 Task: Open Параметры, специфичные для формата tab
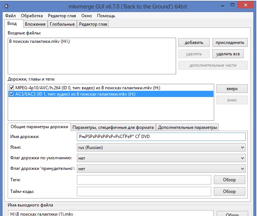click(113, 127)
